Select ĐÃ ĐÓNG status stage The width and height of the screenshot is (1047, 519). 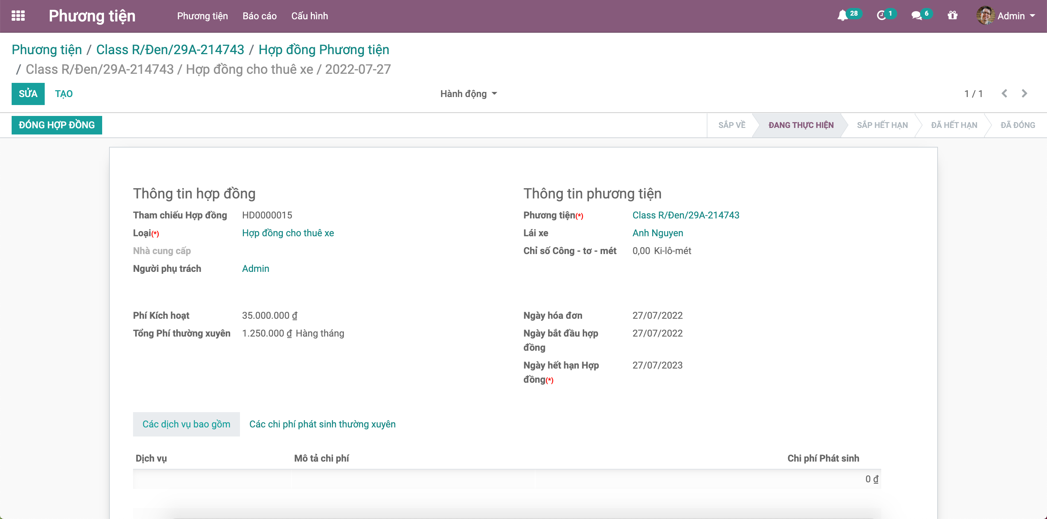[x=1017, y=125]
